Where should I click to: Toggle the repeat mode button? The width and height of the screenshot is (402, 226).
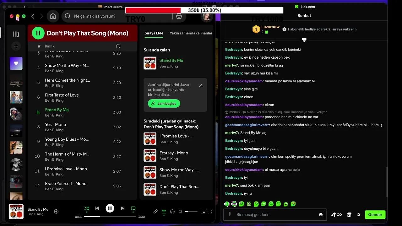133,208
